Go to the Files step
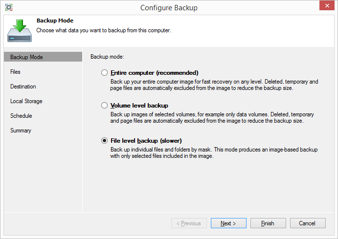The width and height of the screenshot is (338, 239). 16,72
